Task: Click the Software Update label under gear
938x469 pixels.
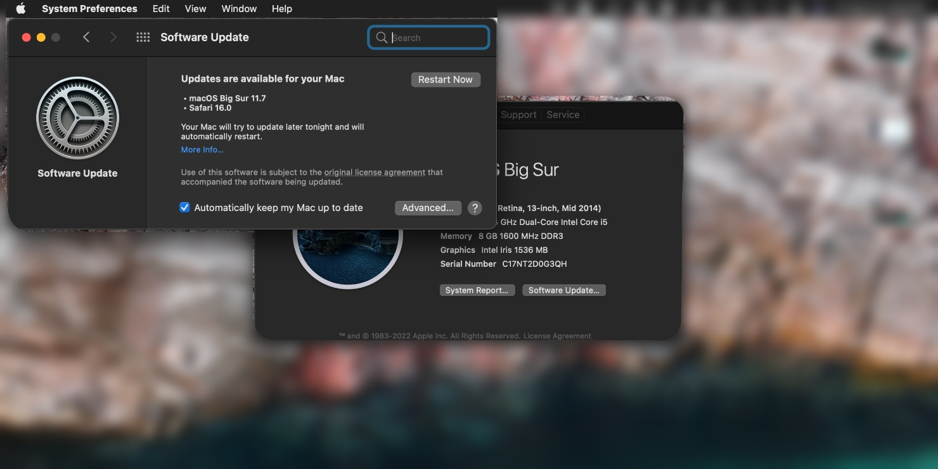Action: pos(77,173)
